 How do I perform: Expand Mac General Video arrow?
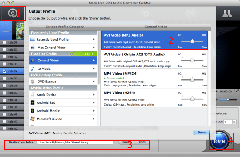tap(93, 48)
